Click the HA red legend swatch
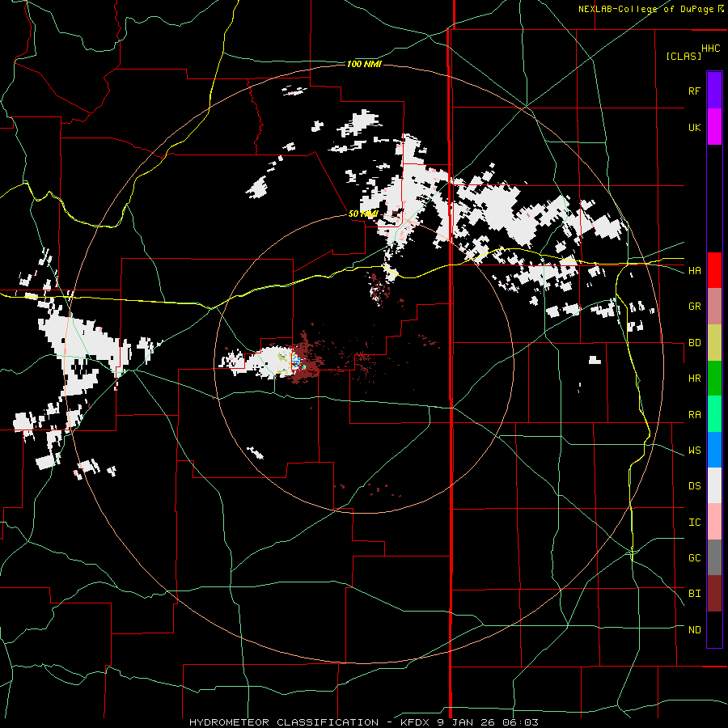The width and height of the screenshot is (728, 728). [714, 270]
